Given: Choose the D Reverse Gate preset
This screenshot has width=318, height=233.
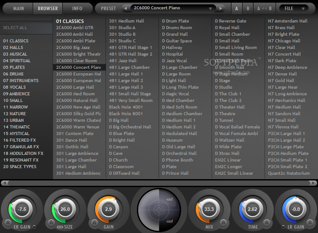Looking at the screenshot, I should pyautogui.click(x=231, y=21).
